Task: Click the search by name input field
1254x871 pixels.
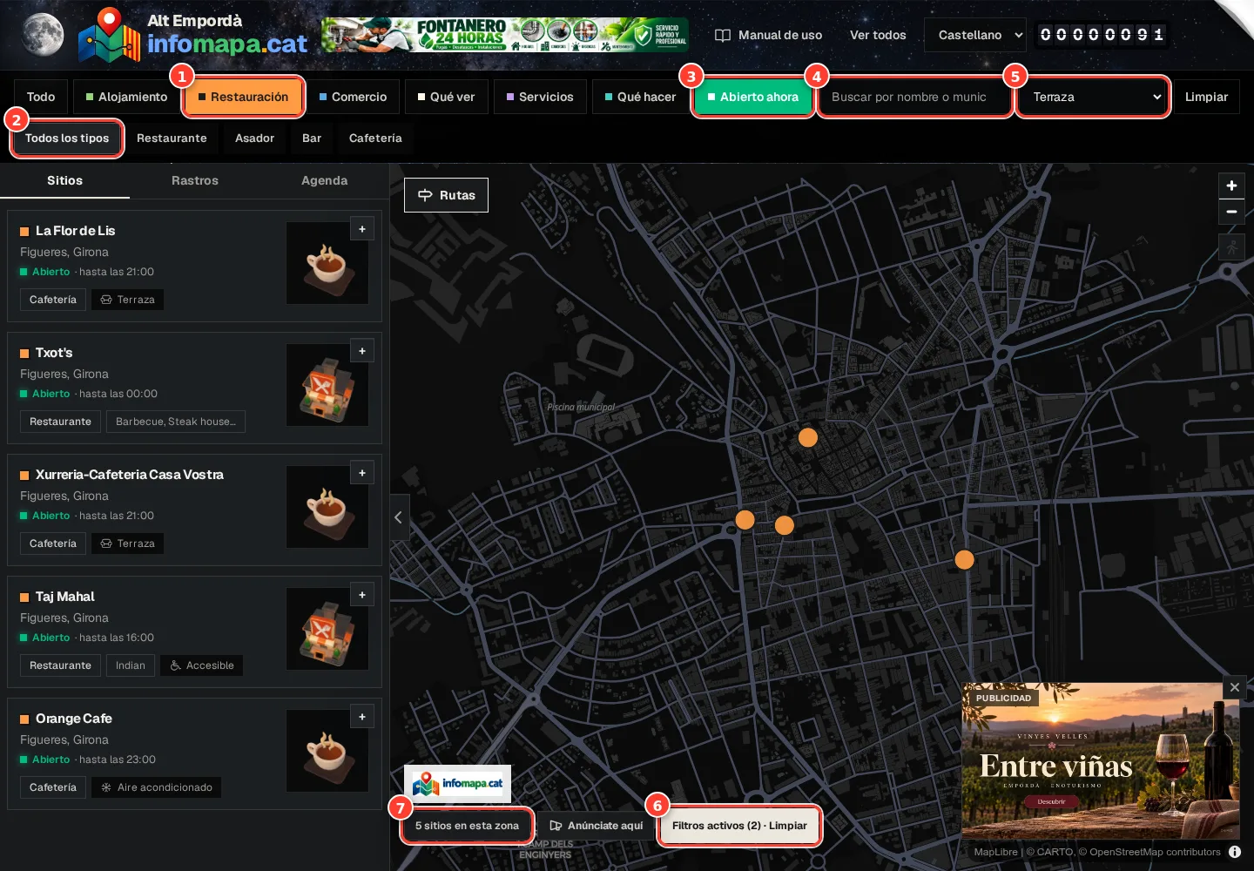Action: click(x=914, y=97)
